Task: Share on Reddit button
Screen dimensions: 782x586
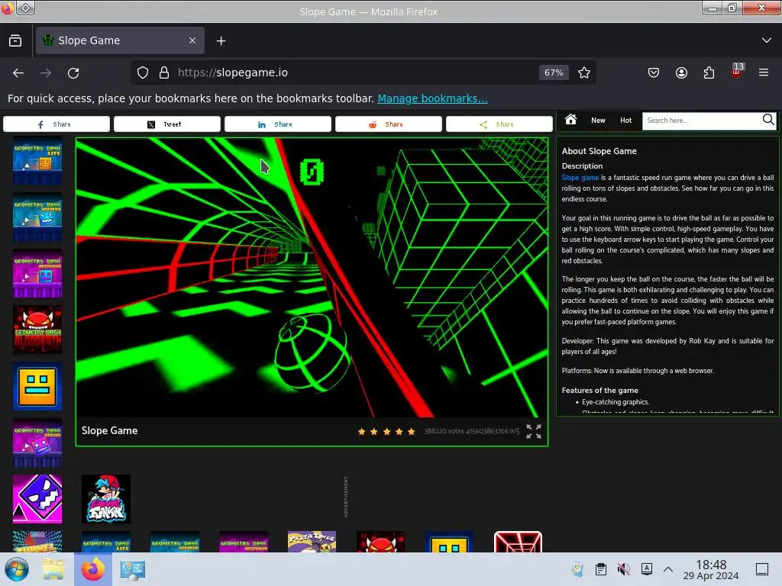Action: (389, 124)
